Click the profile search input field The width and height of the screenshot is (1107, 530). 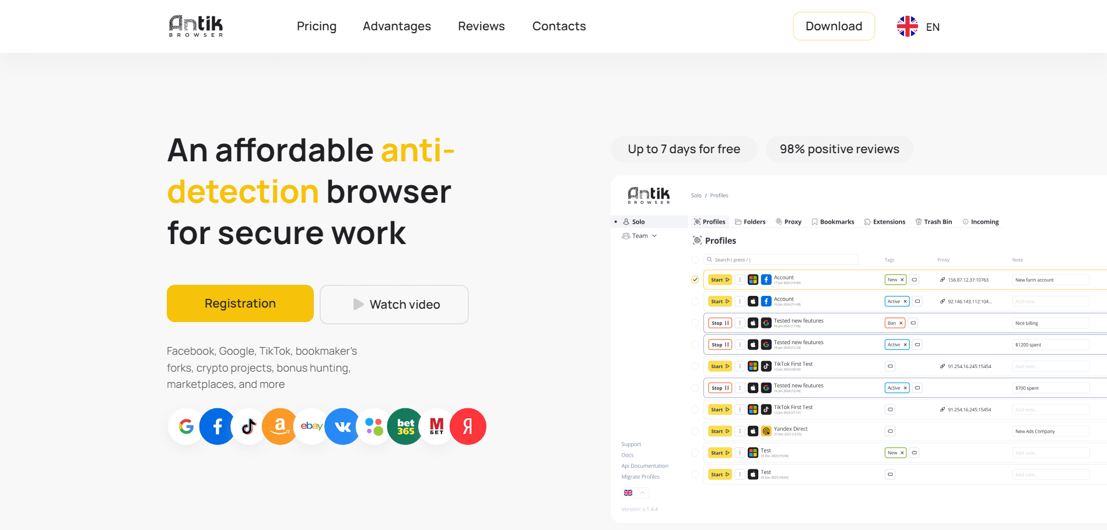click(782, 260)
